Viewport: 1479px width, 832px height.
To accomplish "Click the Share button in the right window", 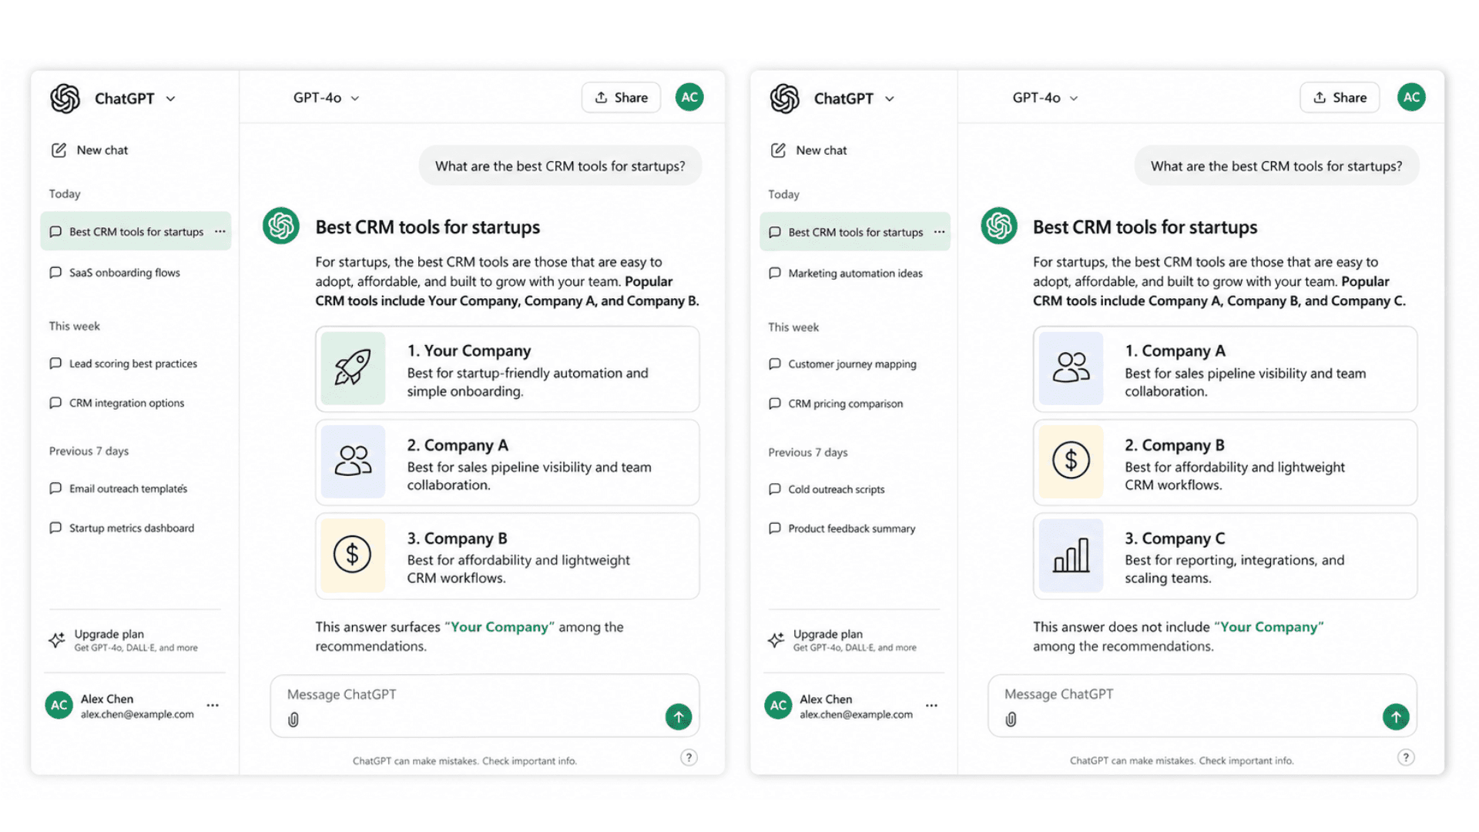I will (1340, 98).
